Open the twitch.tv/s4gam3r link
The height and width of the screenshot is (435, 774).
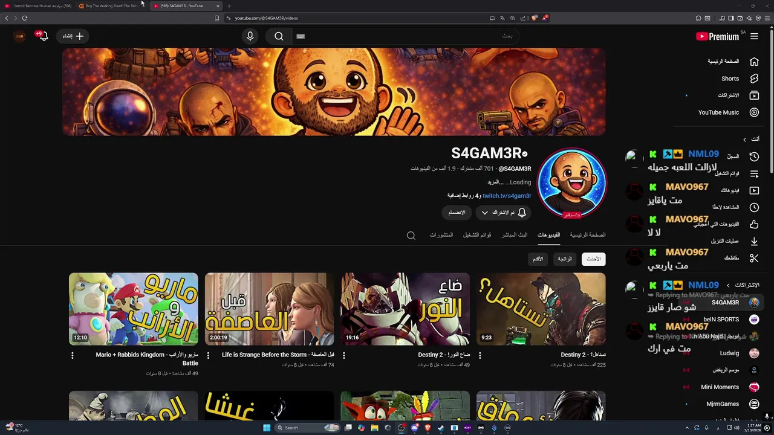507,196
